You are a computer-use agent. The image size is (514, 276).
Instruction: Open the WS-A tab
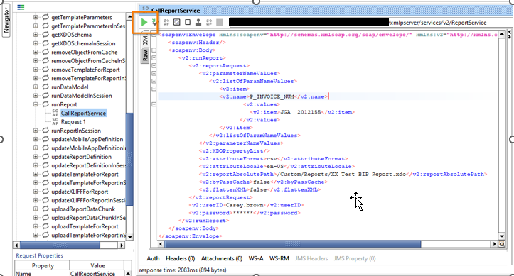click(256, 258)
